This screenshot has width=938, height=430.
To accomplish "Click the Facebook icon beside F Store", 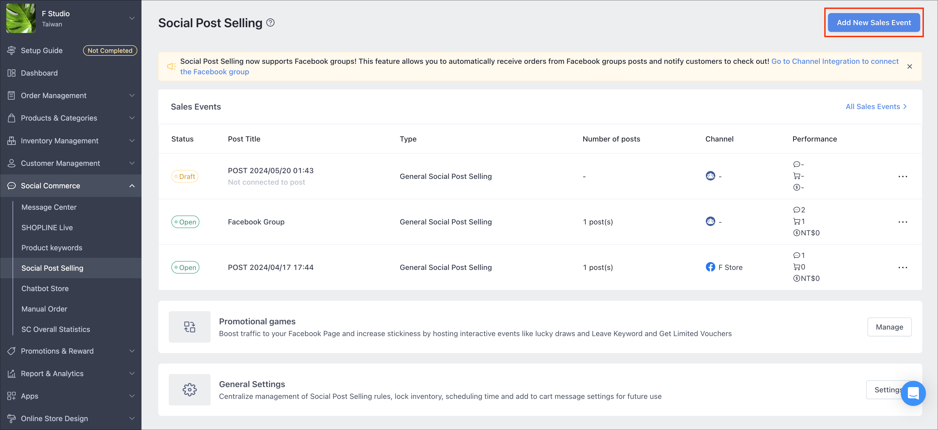I will [x=710, y=267].
